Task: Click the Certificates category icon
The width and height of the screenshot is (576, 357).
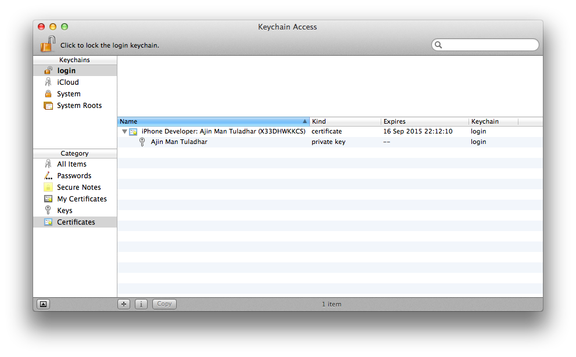Action: point(48,222)
